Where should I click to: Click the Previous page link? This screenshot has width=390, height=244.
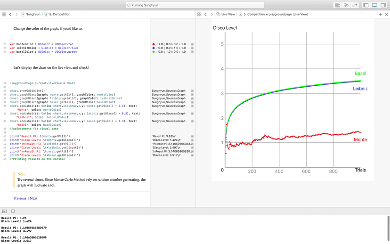click(20, 198)
